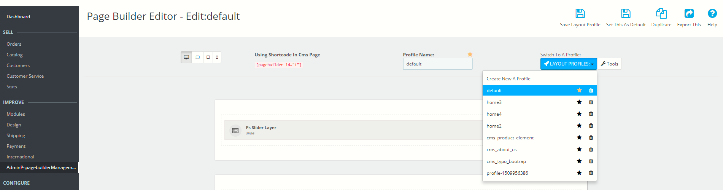723x190 pixels.
Task: Delete the home3 profile via trash icon
Action: click(591, 102)
